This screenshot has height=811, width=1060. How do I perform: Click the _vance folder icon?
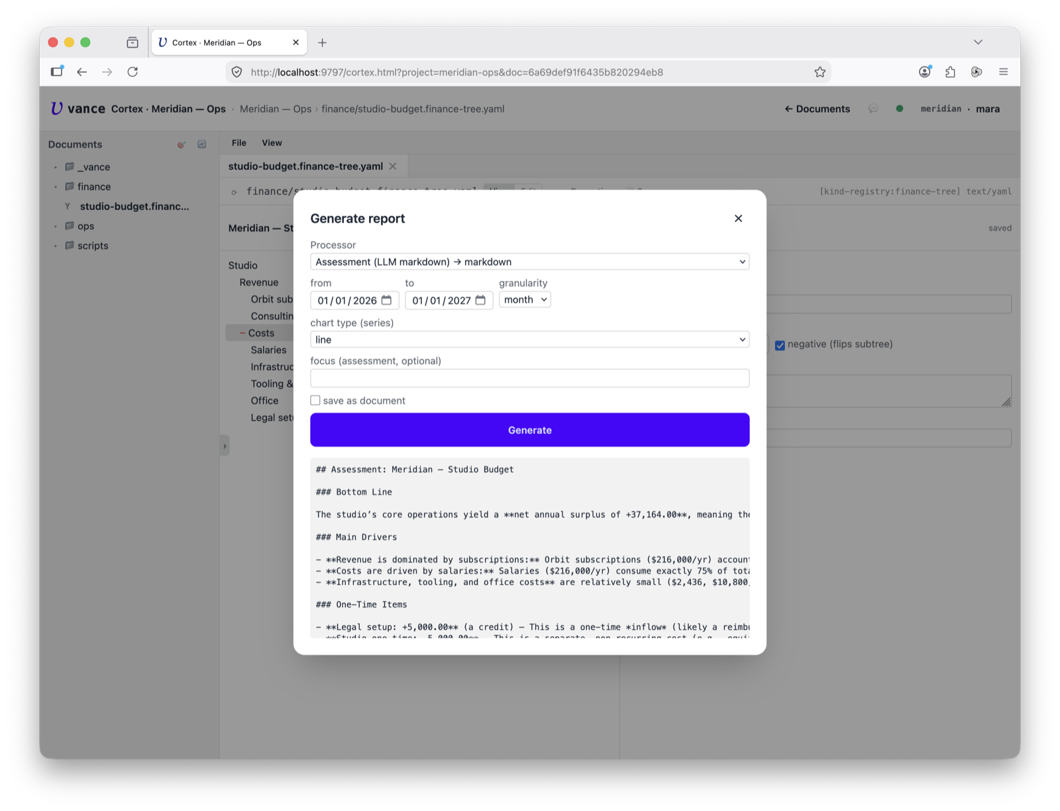pyautogui.click(x=69, y=166)
